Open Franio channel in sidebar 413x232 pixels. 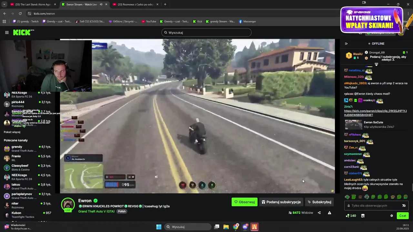[x=27, y=158]
